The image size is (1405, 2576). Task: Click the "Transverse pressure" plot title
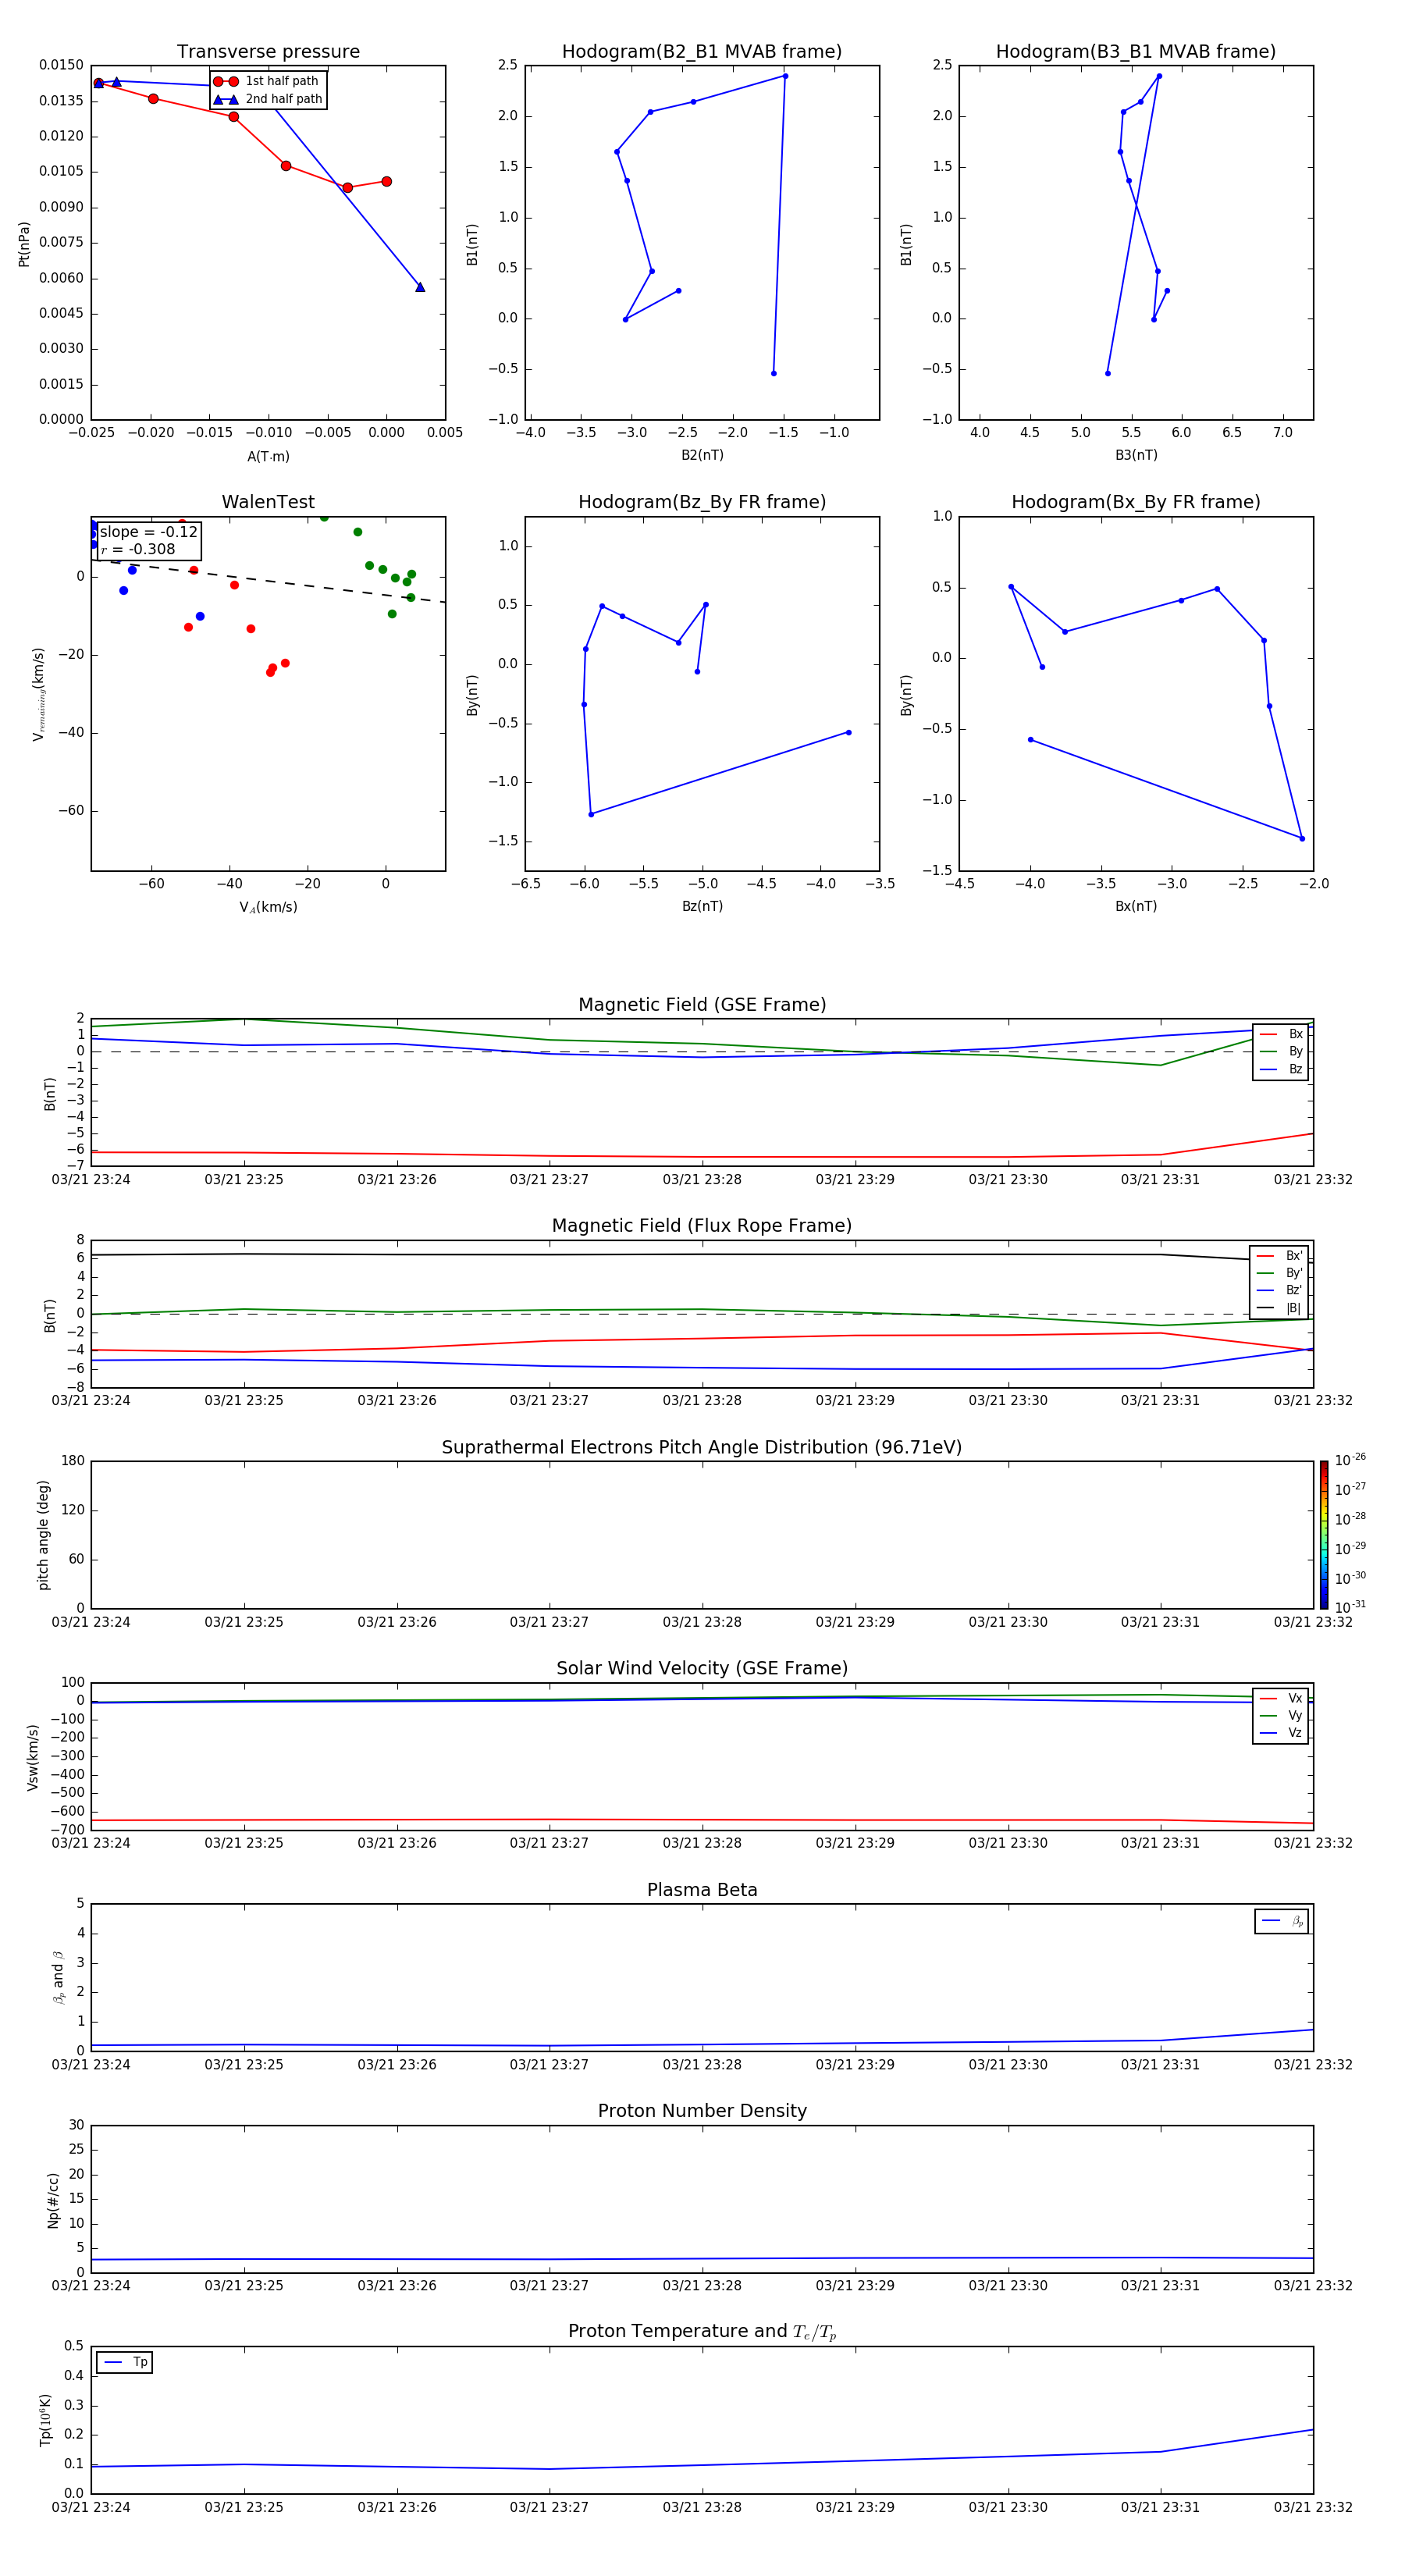click(x=268, y=52)
